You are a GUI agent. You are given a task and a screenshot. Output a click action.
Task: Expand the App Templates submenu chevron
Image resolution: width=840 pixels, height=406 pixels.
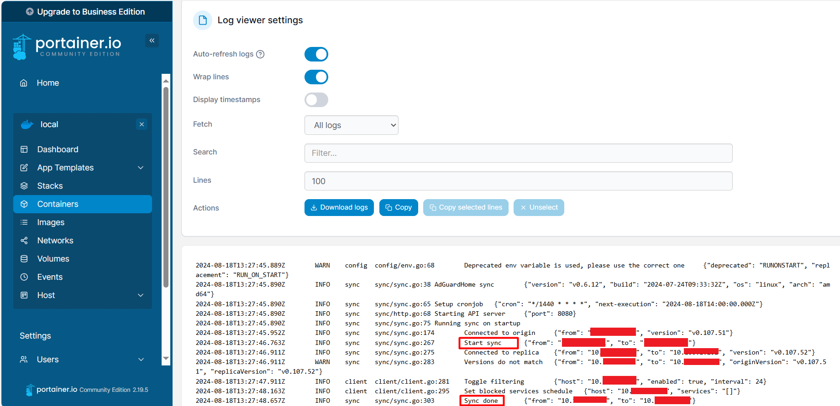pyautogui.click(x=141, y=168)
